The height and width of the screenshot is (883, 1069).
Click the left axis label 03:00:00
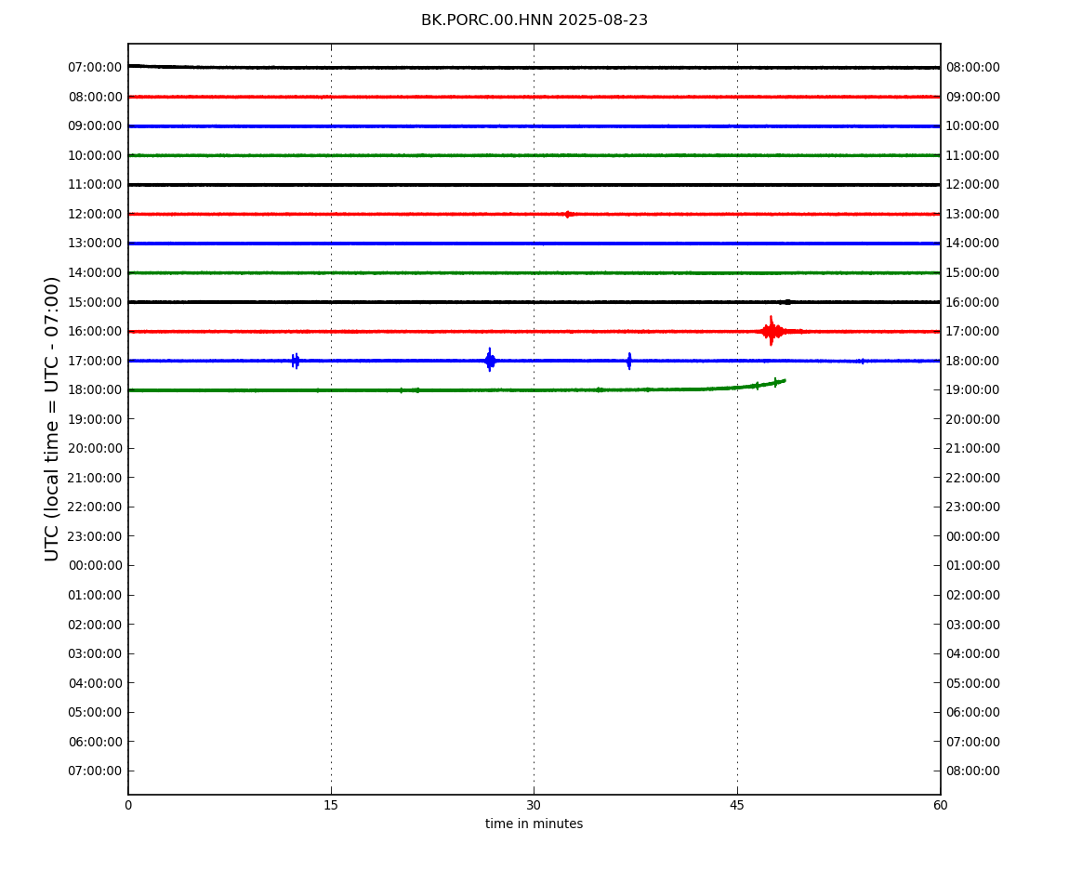(95, 654)
